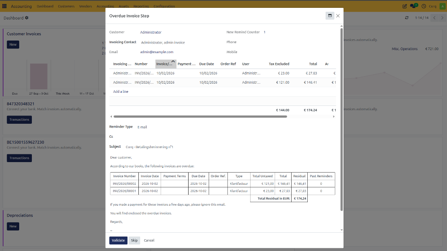Go to previous page with pager arrow
447x251 pixels.
(x=434, y=17)
